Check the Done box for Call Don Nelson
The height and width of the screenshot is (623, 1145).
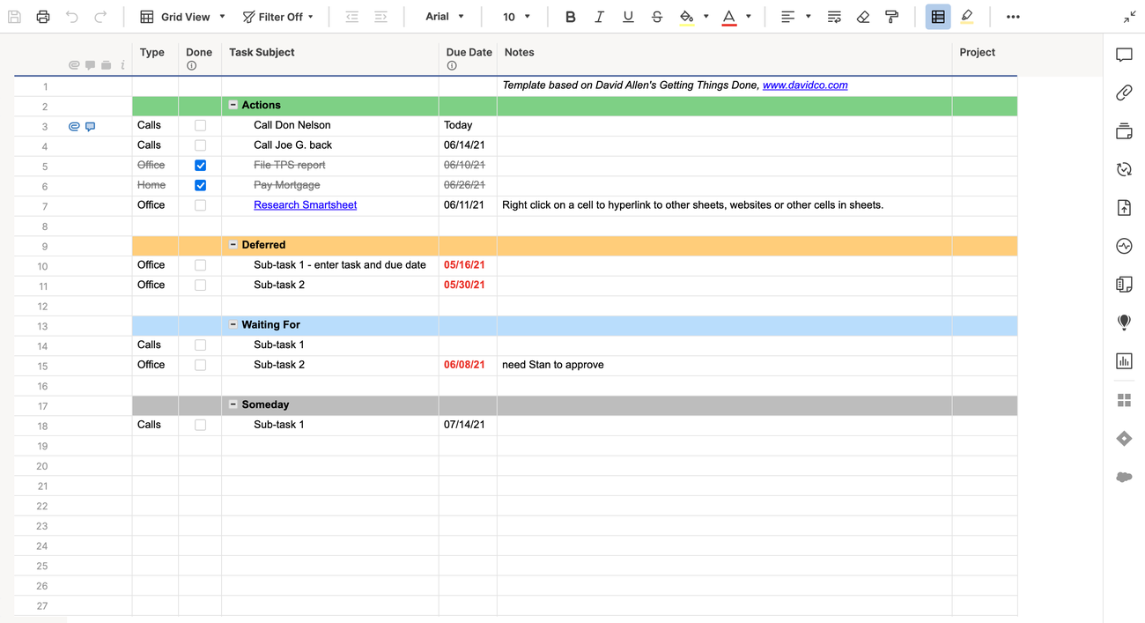(x=200, y=125)
